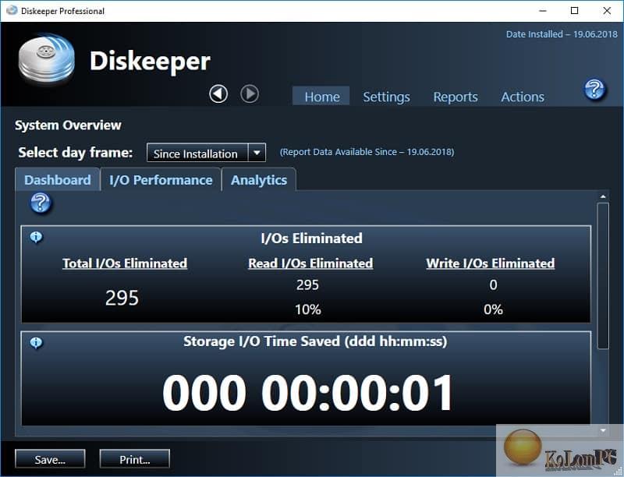
Task: Show info for I/Os Eliminated panel
Action: click(x=36, y=237)
